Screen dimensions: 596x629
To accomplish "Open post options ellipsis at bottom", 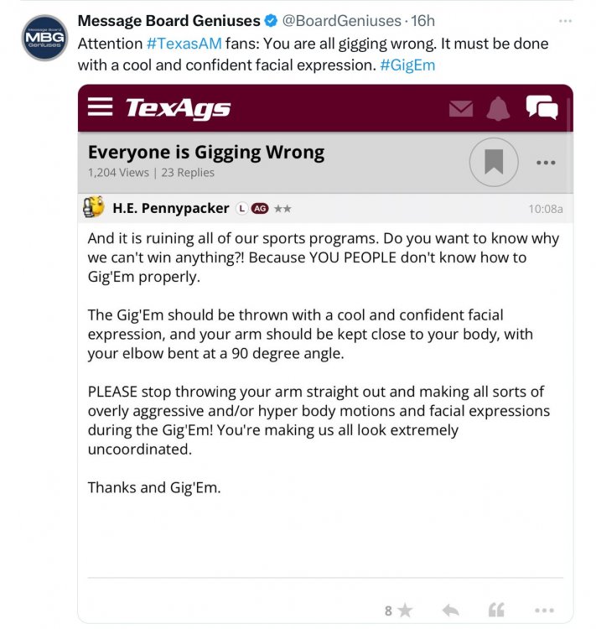I will pos(544,611).
